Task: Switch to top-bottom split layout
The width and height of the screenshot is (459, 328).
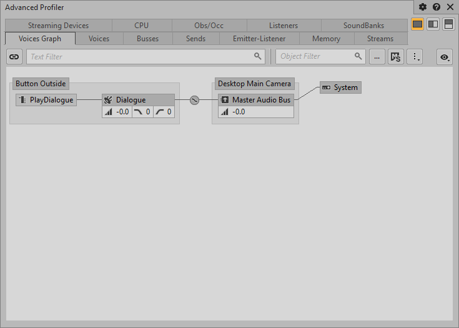Action: click(x=448, y=24)
